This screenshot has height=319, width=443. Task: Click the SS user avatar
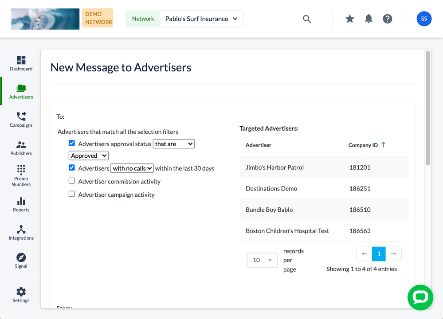424,19
